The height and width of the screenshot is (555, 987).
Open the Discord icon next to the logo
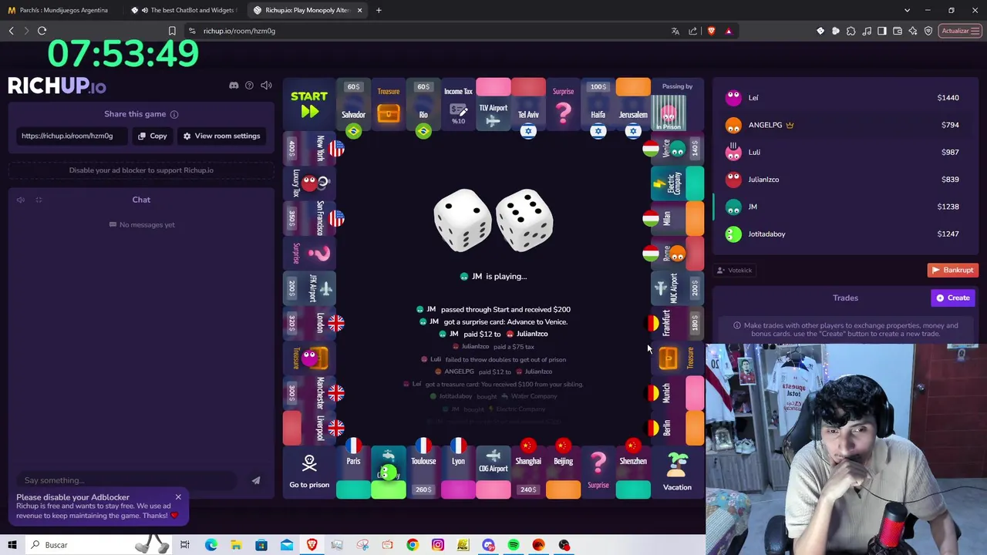coord(234,86)
